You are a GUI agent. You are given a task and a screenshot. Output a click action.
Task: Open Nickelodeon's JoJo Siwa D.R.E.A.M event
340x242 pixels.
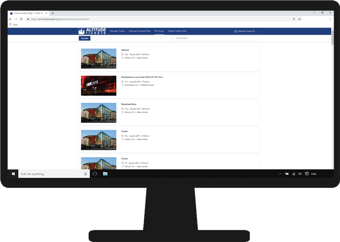click(142, 77)
